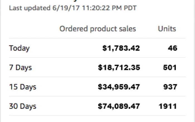
Task: Click the time 11:20:22 PM in timestamp
Action: [102, 8]
